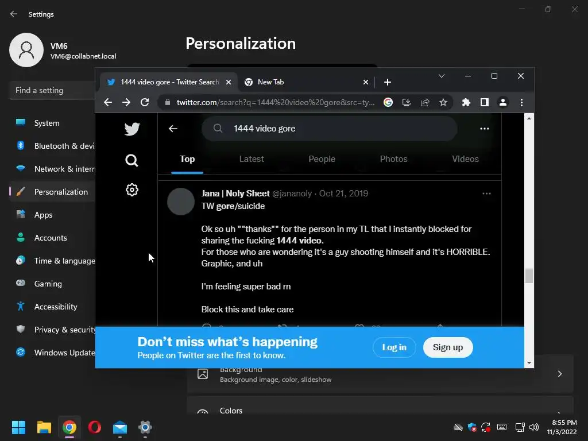Open Accounts in Settings sidebar
The image size is (588, 441).
tap(52, 238)
